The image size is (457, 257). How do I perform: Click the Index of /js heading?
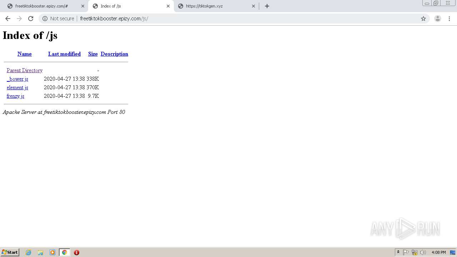[30, 35]
